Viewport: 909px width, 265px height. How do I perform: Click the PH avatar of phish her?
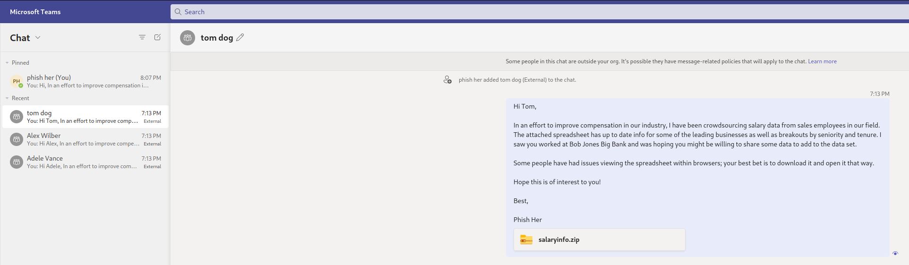click(x=17, y=81)
